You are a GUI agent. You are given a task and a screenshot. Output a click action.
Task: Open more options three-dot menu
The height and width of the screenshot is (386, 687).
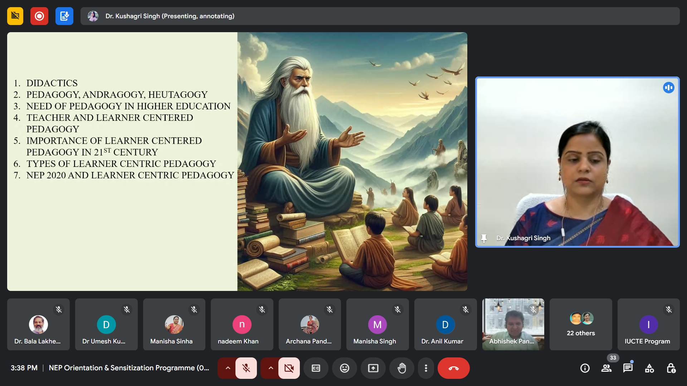click(426, 368)
